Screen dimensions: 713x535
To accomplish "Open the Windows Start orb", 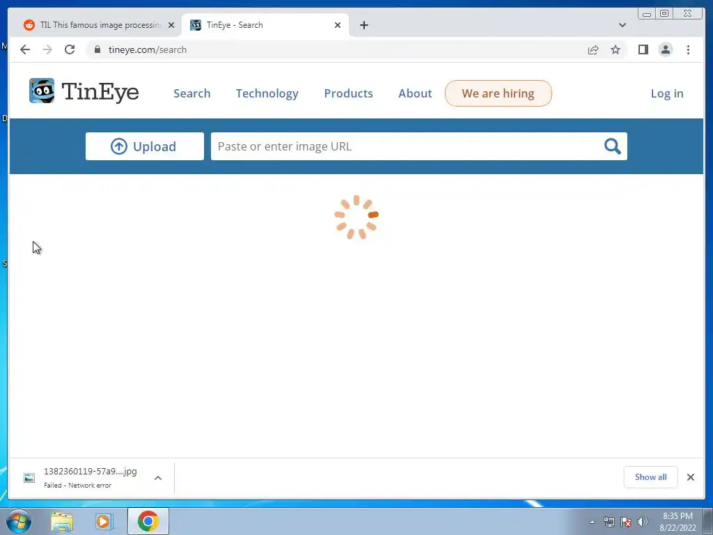I will point(19,521).
